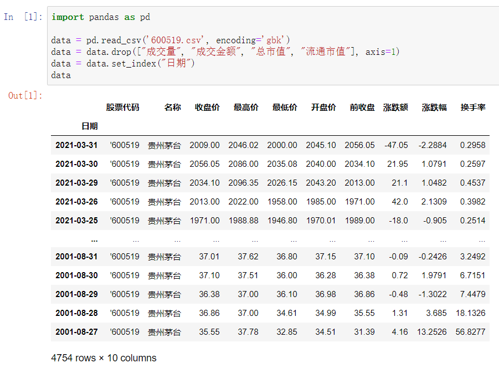The image size is (499, 368).
Task: Click the final line containing data variable
Action: pos(60,75)
